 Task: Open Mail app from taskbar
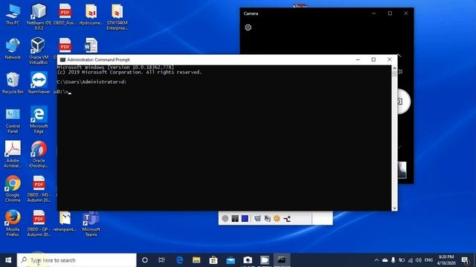pyautogui.click(x=231, y=260)
